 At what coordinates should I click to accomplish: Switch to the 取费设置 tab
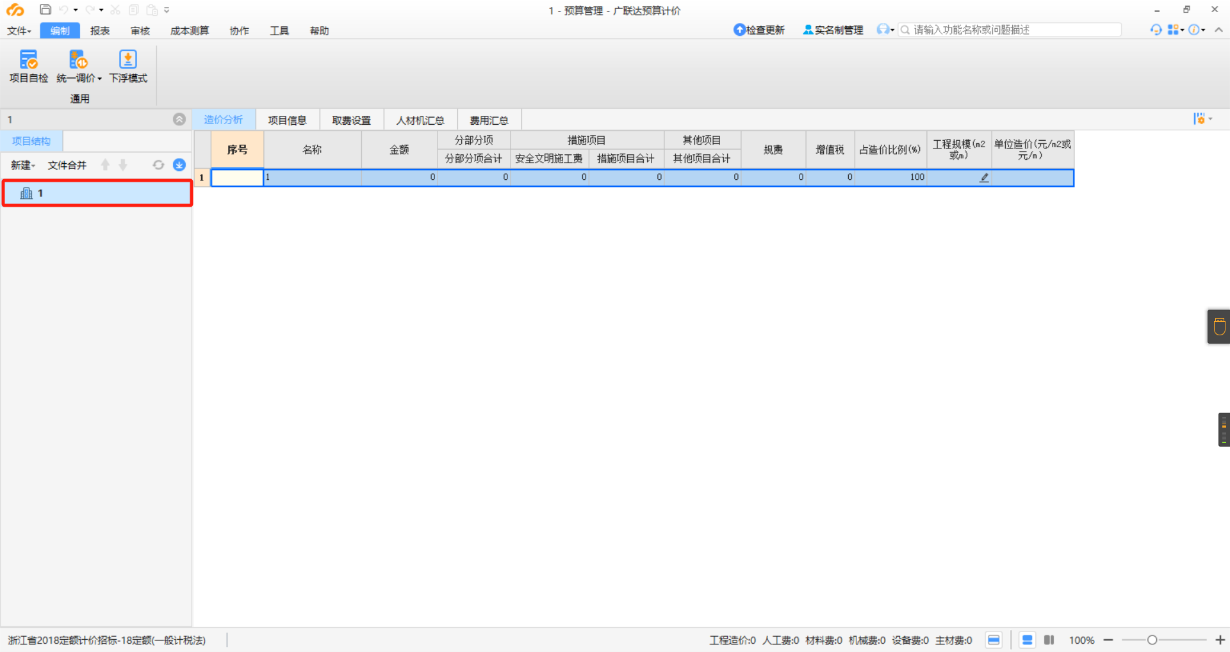(352, 120)
